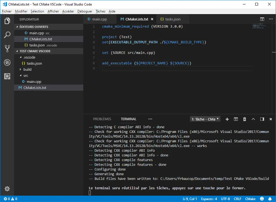Open the Source Control view
The width and height of the screenshot is (276, 202).
(x=7, y=48)
